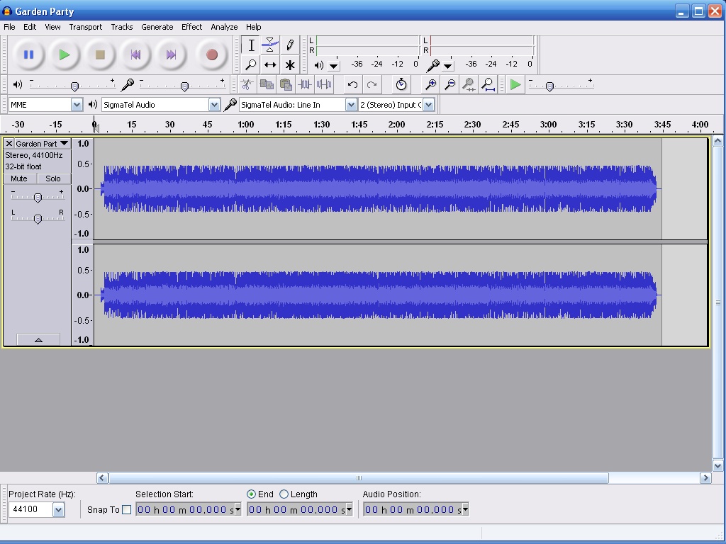
Task: Click the input volume slider handle
Action: click(185, 86)
